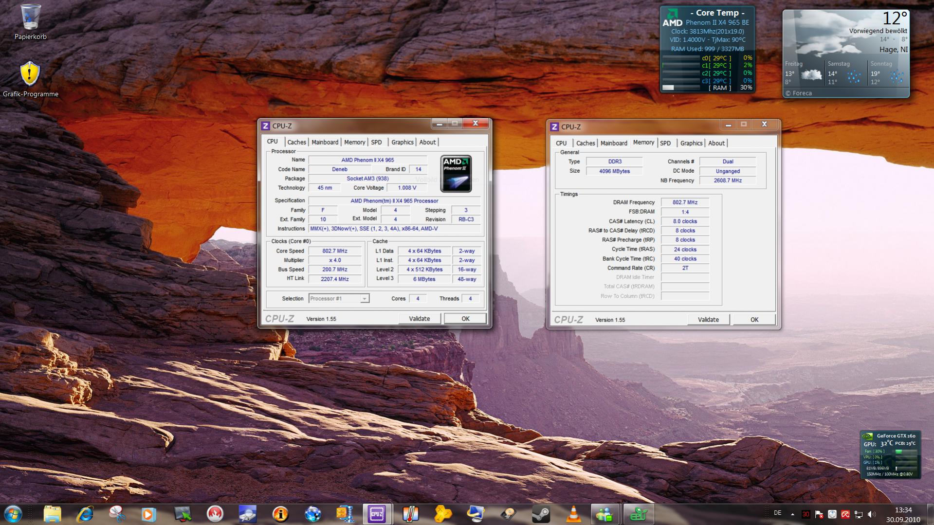Image resolution: width=934 pixels, height=525 pixels.
Task: Open SPD tab in right CPU-Z window
Action: [665, 144]
